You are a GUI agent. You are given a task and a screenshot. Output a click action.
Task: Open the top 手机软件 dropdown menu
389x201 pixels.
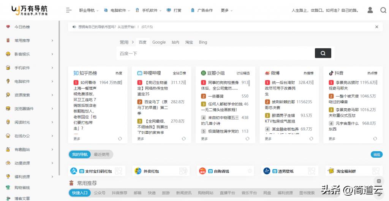click(x=148, y=10)
